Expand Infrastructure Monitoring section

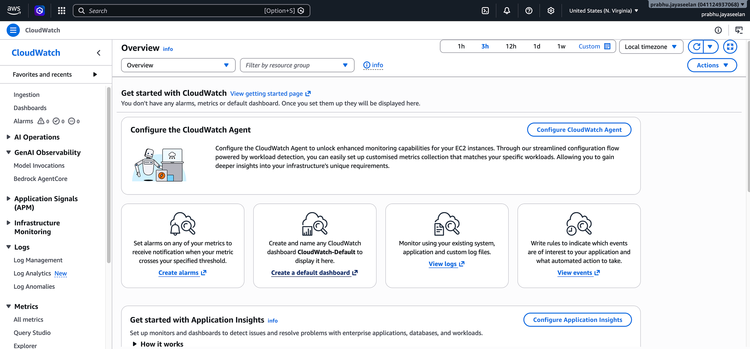coord(8,222)
